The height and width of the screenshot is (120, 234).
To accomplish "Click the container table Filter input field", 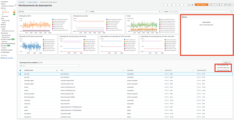I will [x=49, y=66].
